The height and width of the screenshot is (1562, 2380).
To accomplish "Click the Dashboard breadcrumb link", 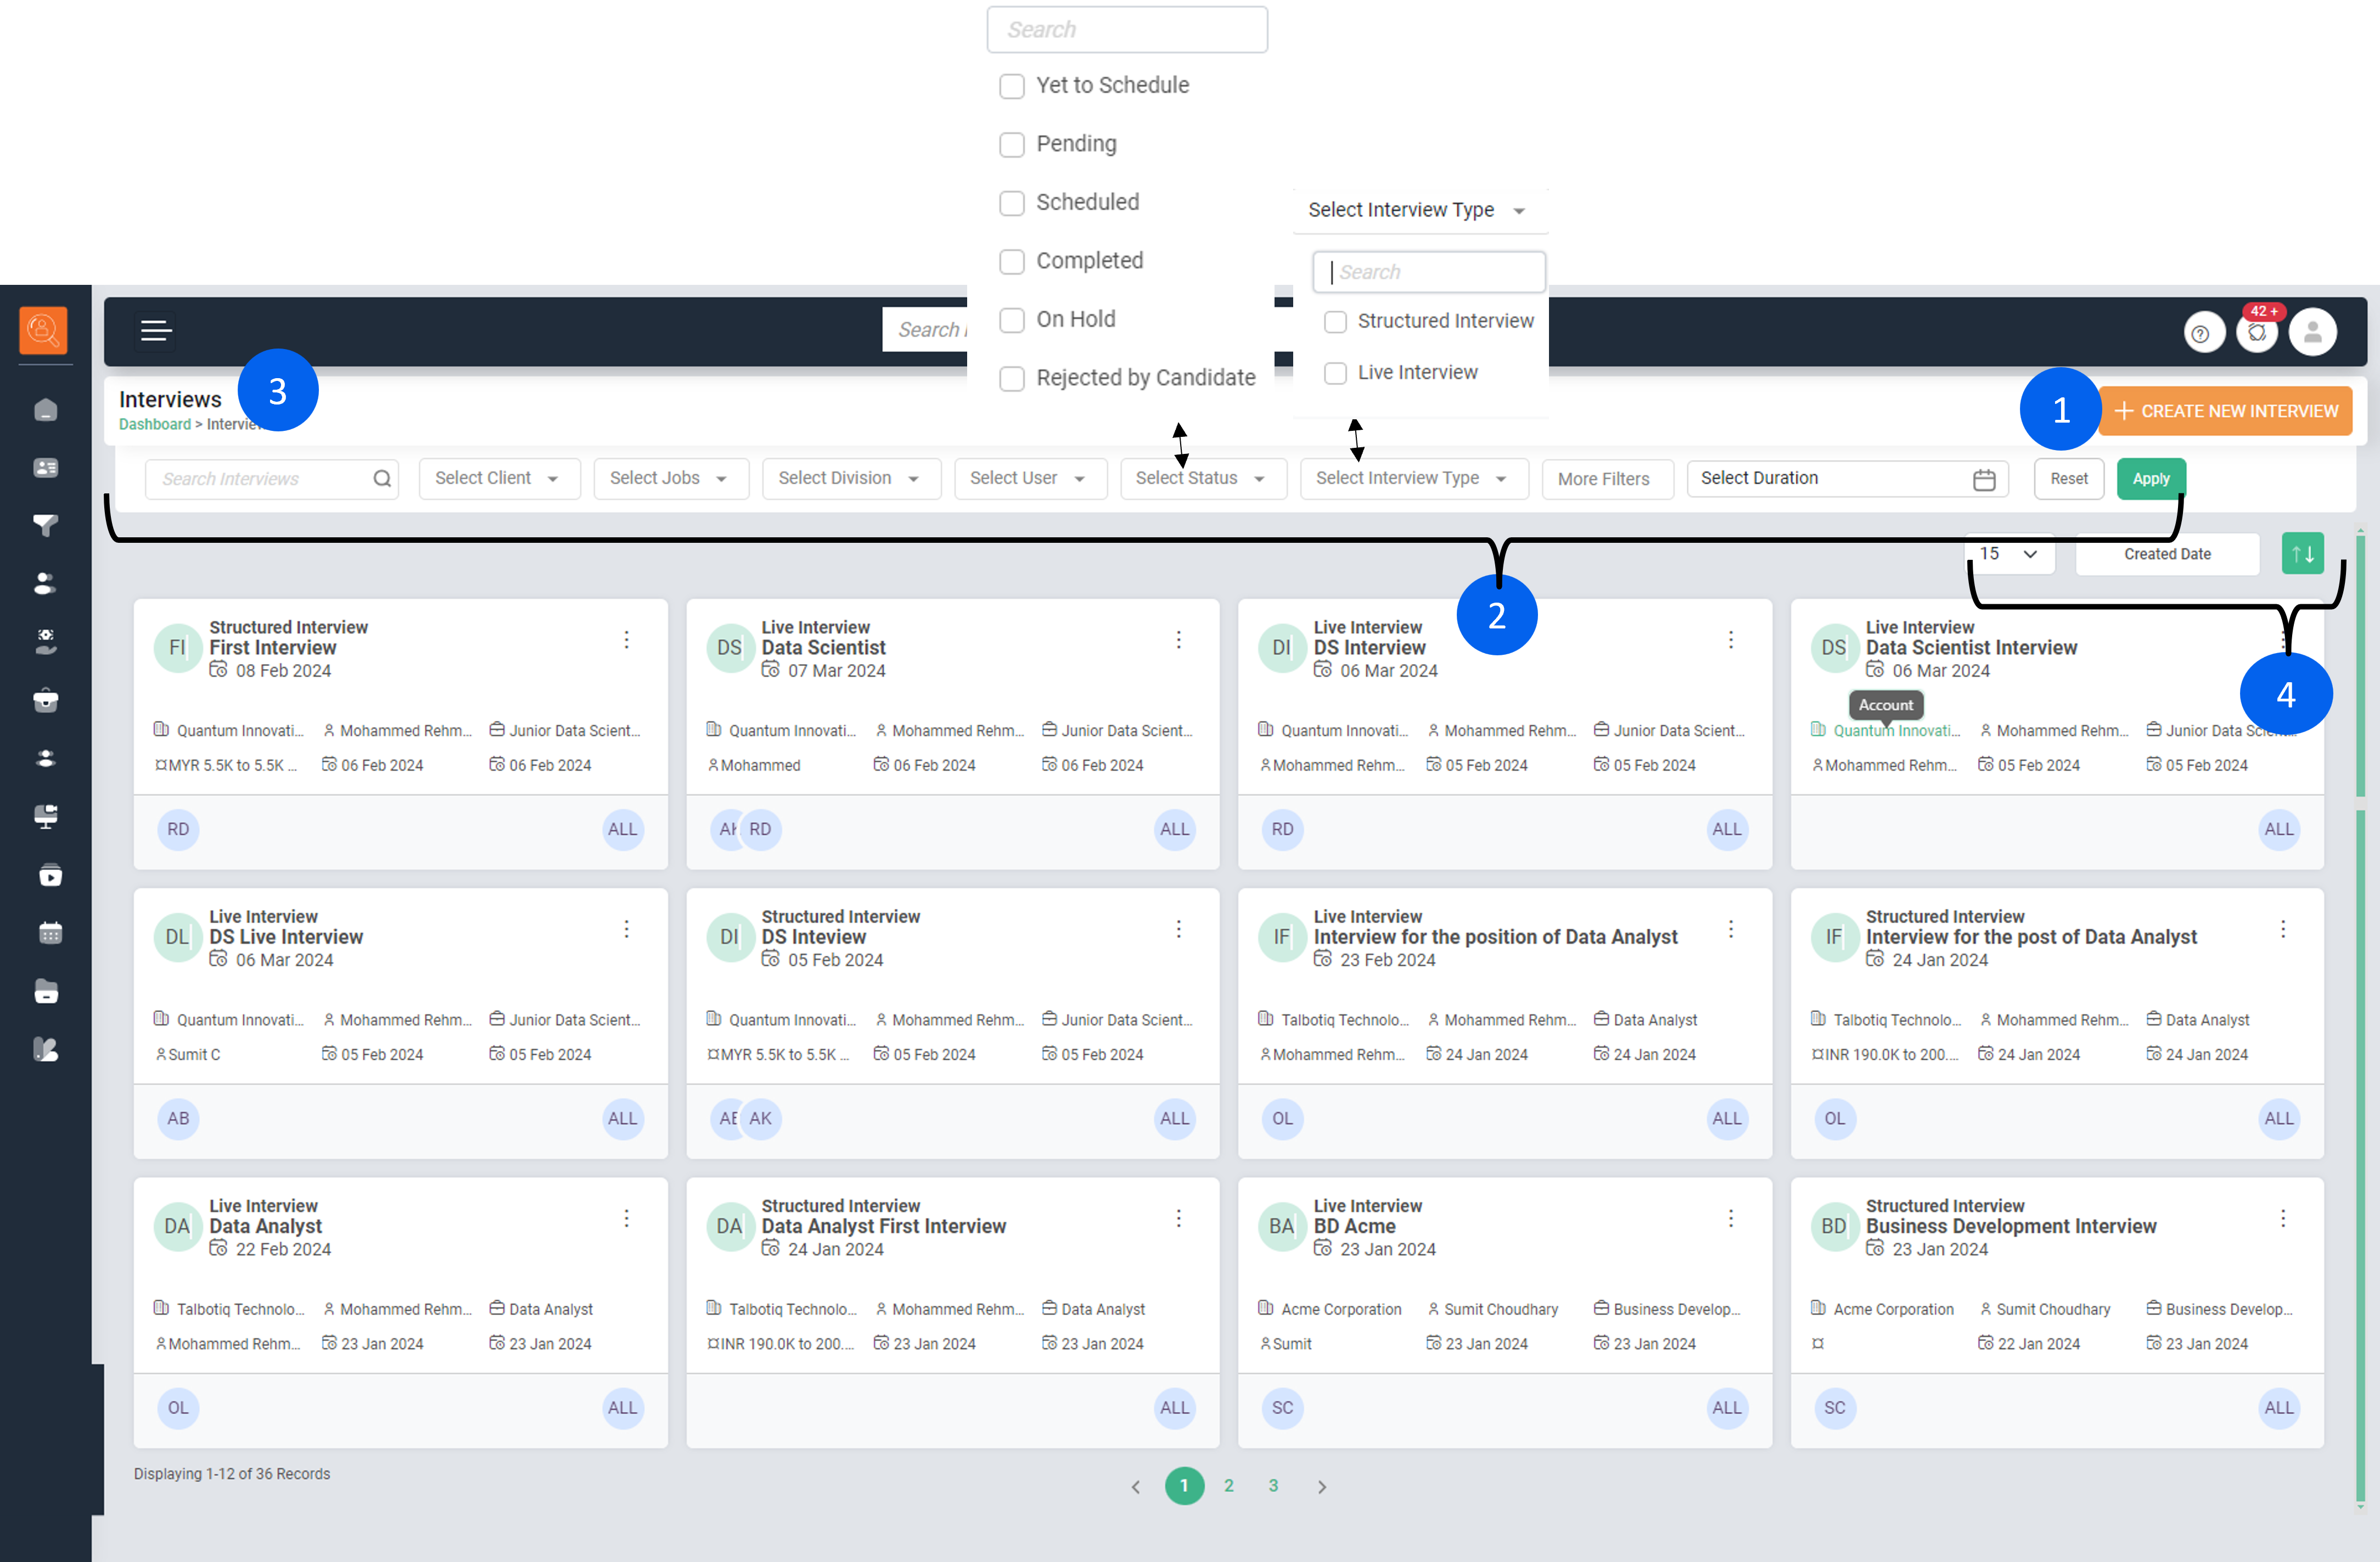I will coord(154,424).
